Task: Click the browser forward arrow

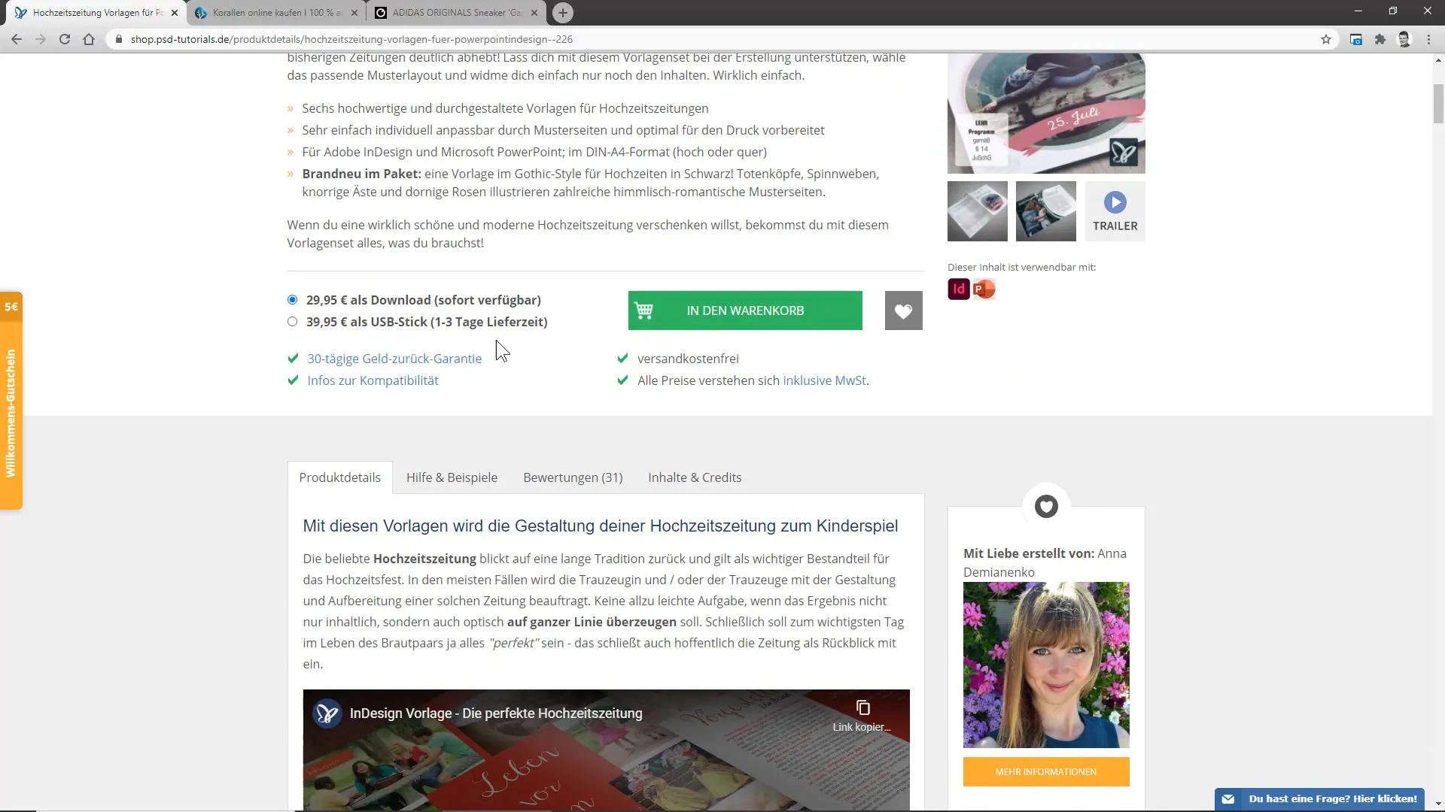Action: coord(41,39)
